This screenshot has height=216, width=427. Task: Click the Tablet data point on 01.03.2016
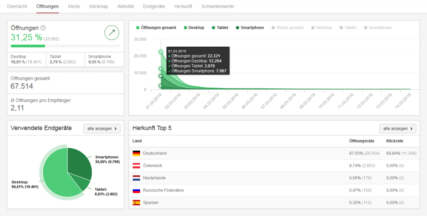[161, 86]
